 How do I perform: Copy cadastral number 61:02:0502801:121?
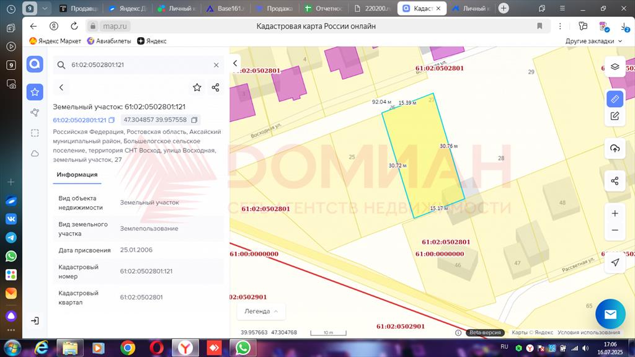pyautogui.click(x=112, y=120)
